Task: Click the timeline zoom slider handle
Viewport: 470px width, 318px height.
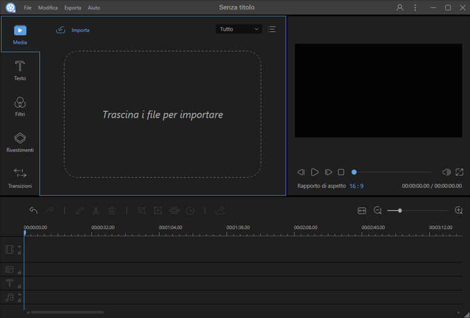Action: [400, 211]
